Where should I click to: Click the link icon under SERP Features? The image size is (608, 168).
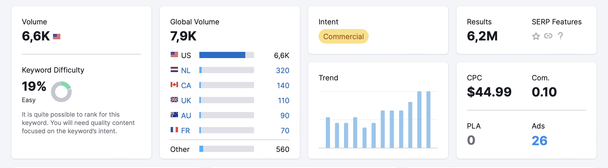(548, 36)
